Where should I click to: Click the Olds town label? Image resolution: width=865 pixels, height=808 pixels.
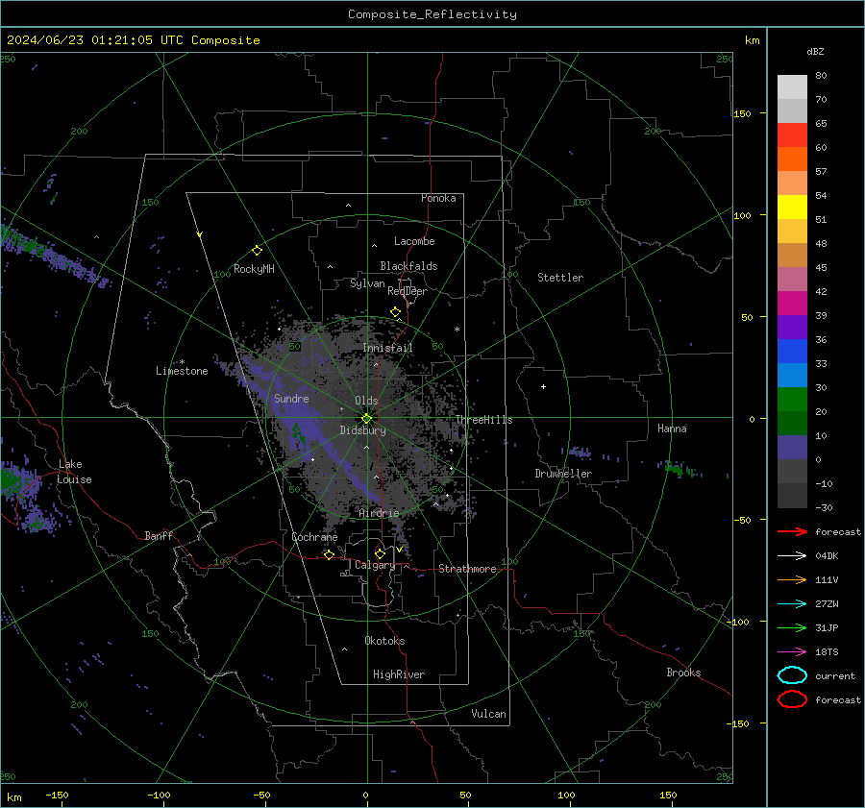[x=366, y=401]
